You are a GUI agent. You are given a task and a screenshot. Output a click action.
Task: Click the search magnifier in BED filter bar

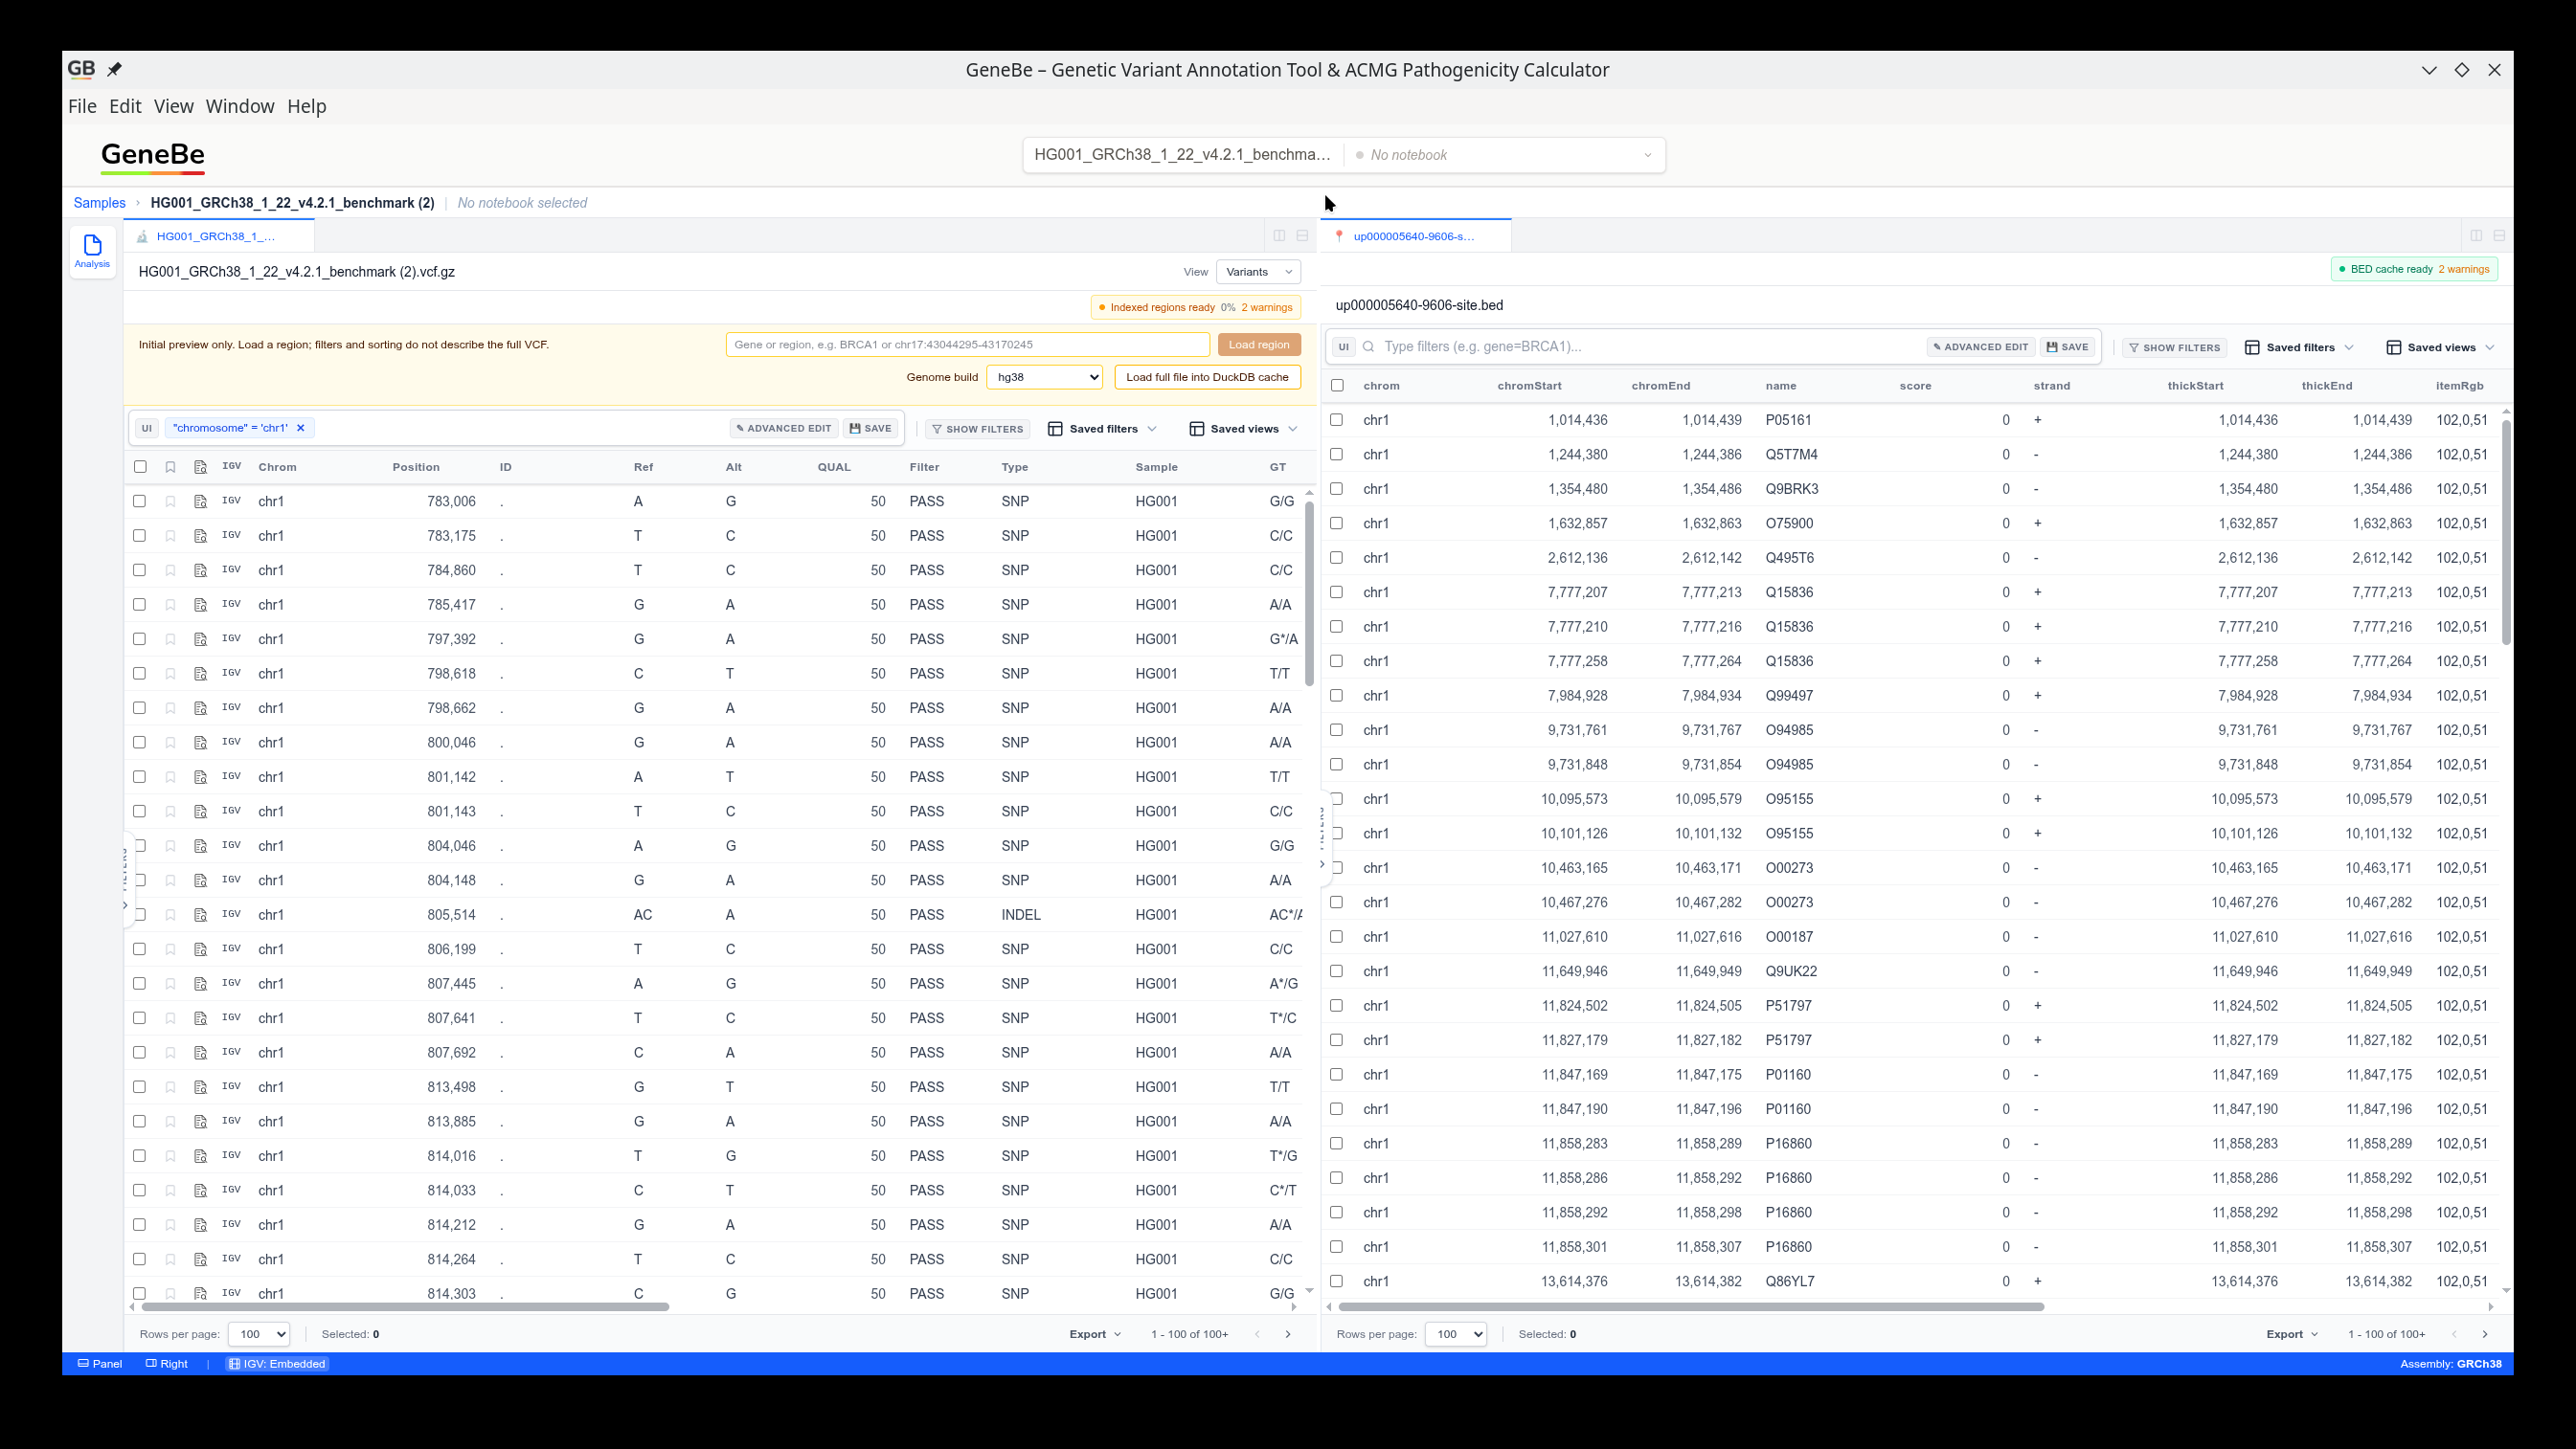tap(1369, 346)
